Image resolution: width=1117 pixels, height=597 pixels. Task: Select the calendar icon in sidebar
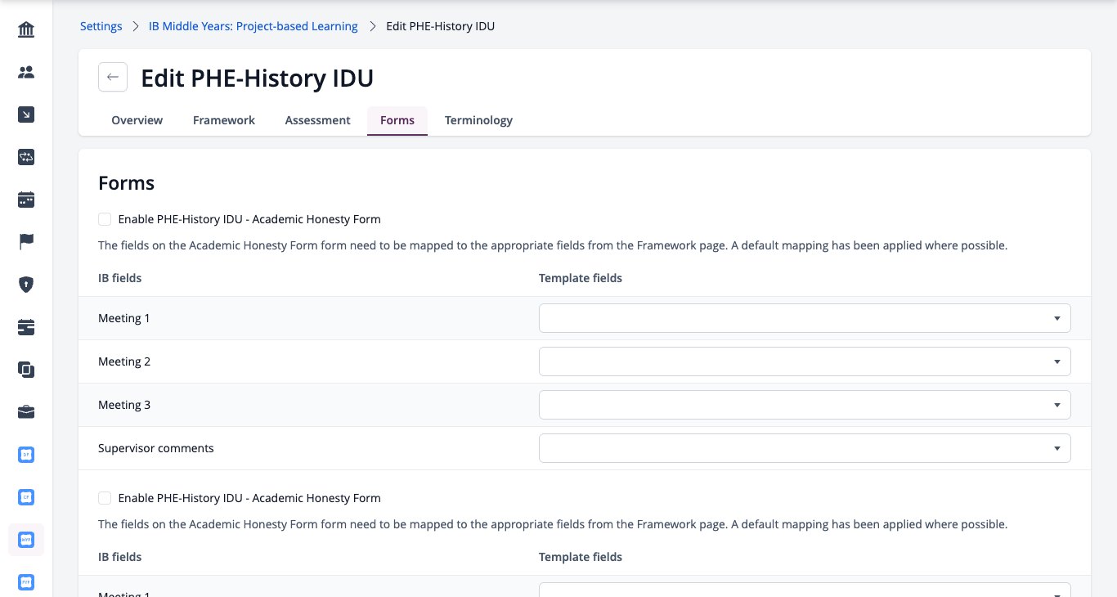(26, 200)
